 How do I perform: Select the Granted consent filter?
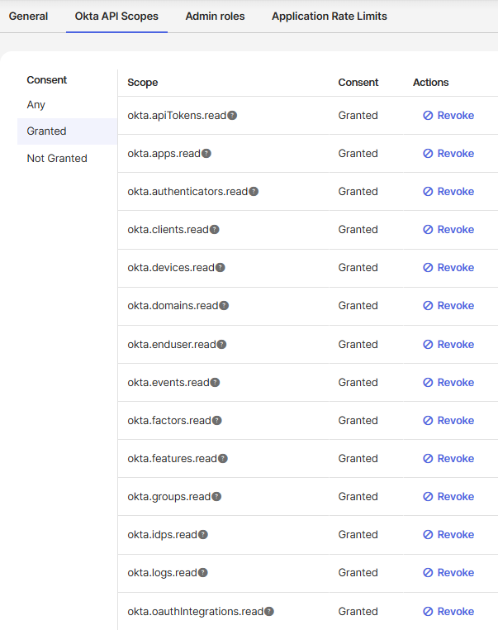[x=47, y=131]
